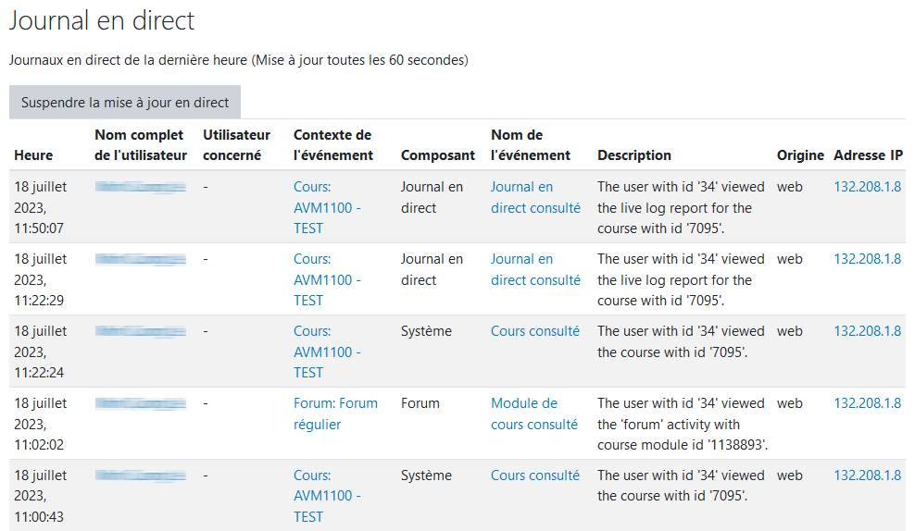Click description text in 11:22:29 row

(x=681, y=279)
